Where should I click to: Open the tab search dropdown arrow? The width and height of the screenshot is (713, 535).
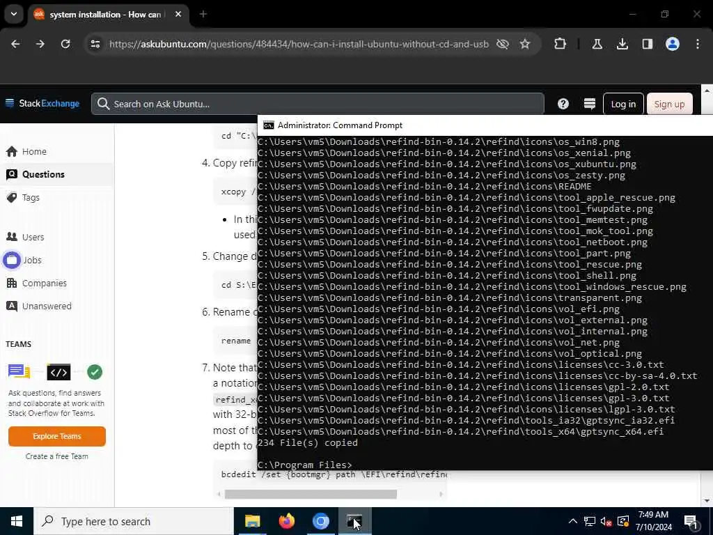[x=14, y=14]
